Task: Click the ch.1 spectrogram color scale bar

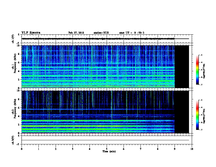Action: point(197,70)
